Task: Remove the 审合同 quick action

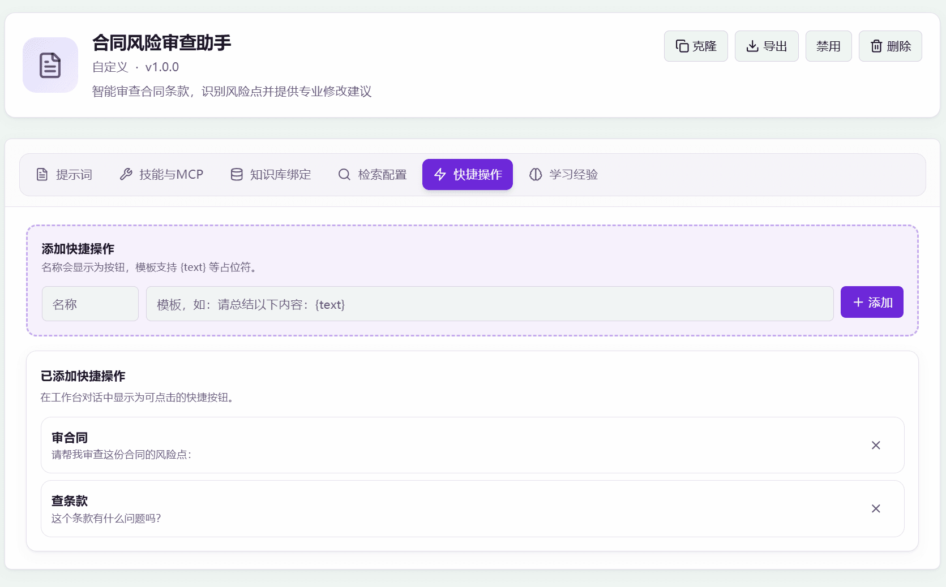Action: tap(876, 446)
